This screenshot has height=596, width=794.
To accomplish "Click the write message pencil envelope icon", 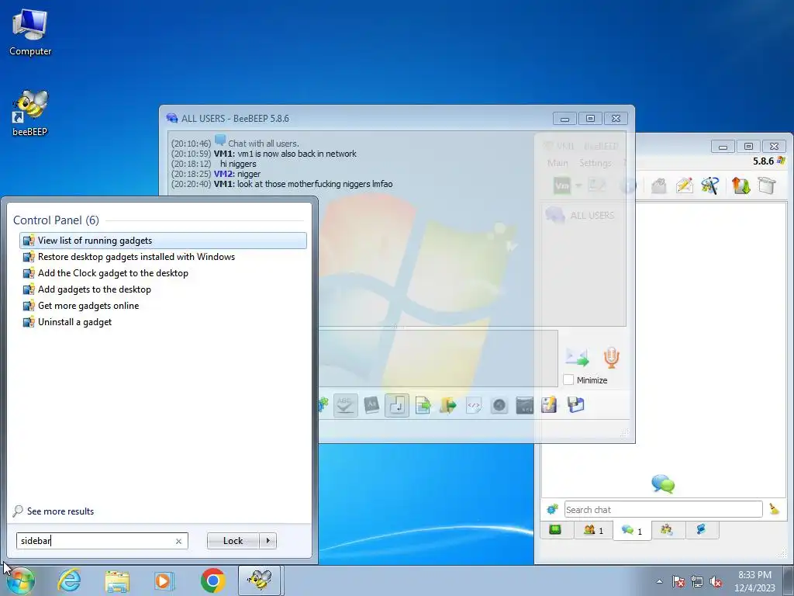I will (x=684, y=185).
